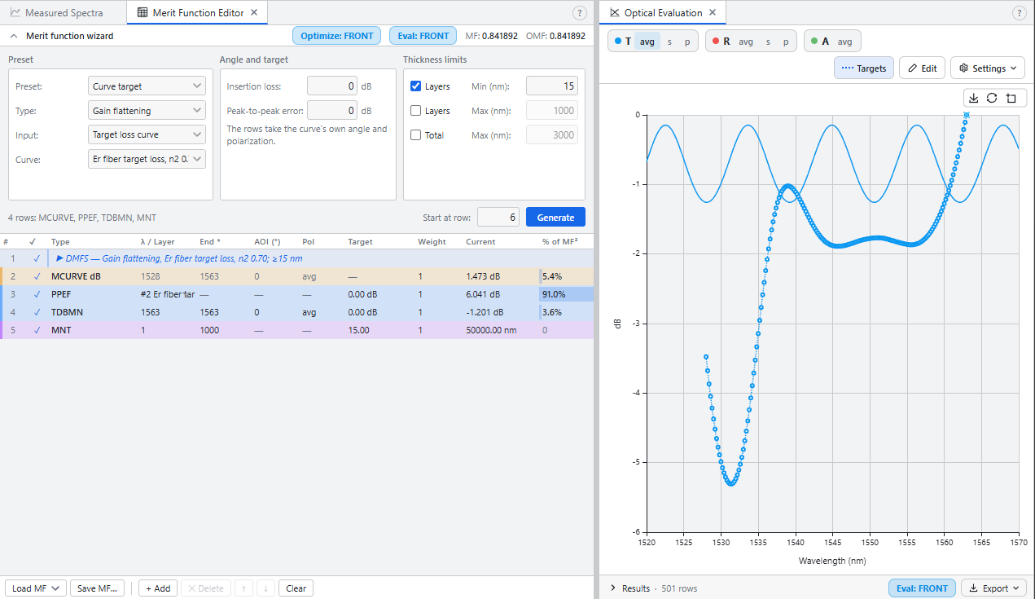Select s polarization for R
1035x599 pixels.
(x=768, y=42)
